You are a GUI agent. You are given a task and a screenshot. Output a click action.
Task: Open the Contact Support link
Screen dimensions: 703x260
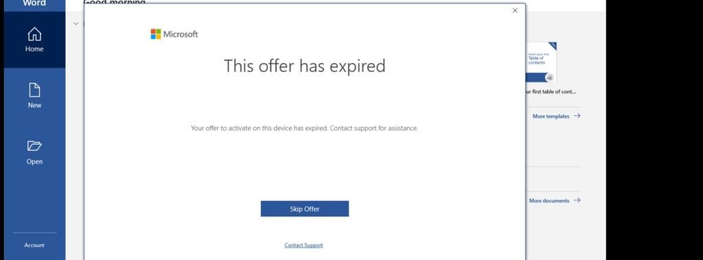tap(303, 245)
